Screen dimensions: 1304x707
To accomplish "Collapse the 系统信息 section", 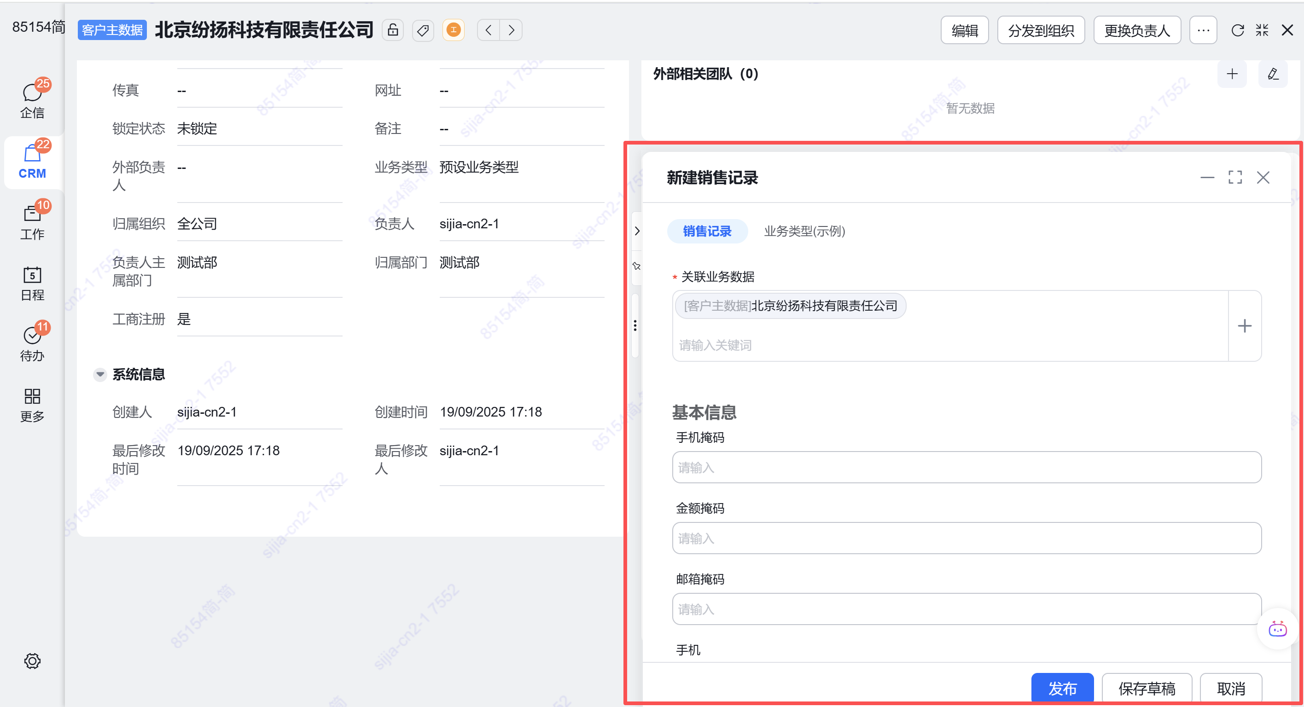I will pyautogui.click(x=100, y=375).
